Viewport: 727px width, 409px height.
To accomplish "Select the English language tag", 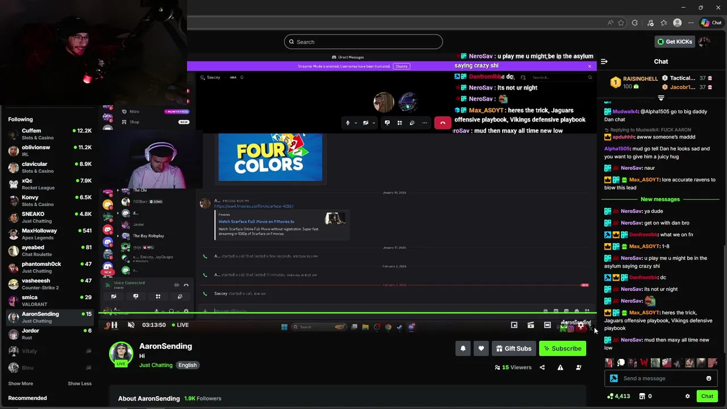I will 187,365.
